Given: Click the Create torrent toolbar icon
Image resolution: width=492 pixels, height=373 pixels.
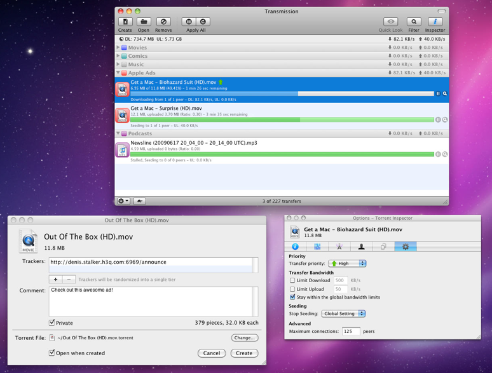Looking at the screenshot, I should tap(125, 22).
